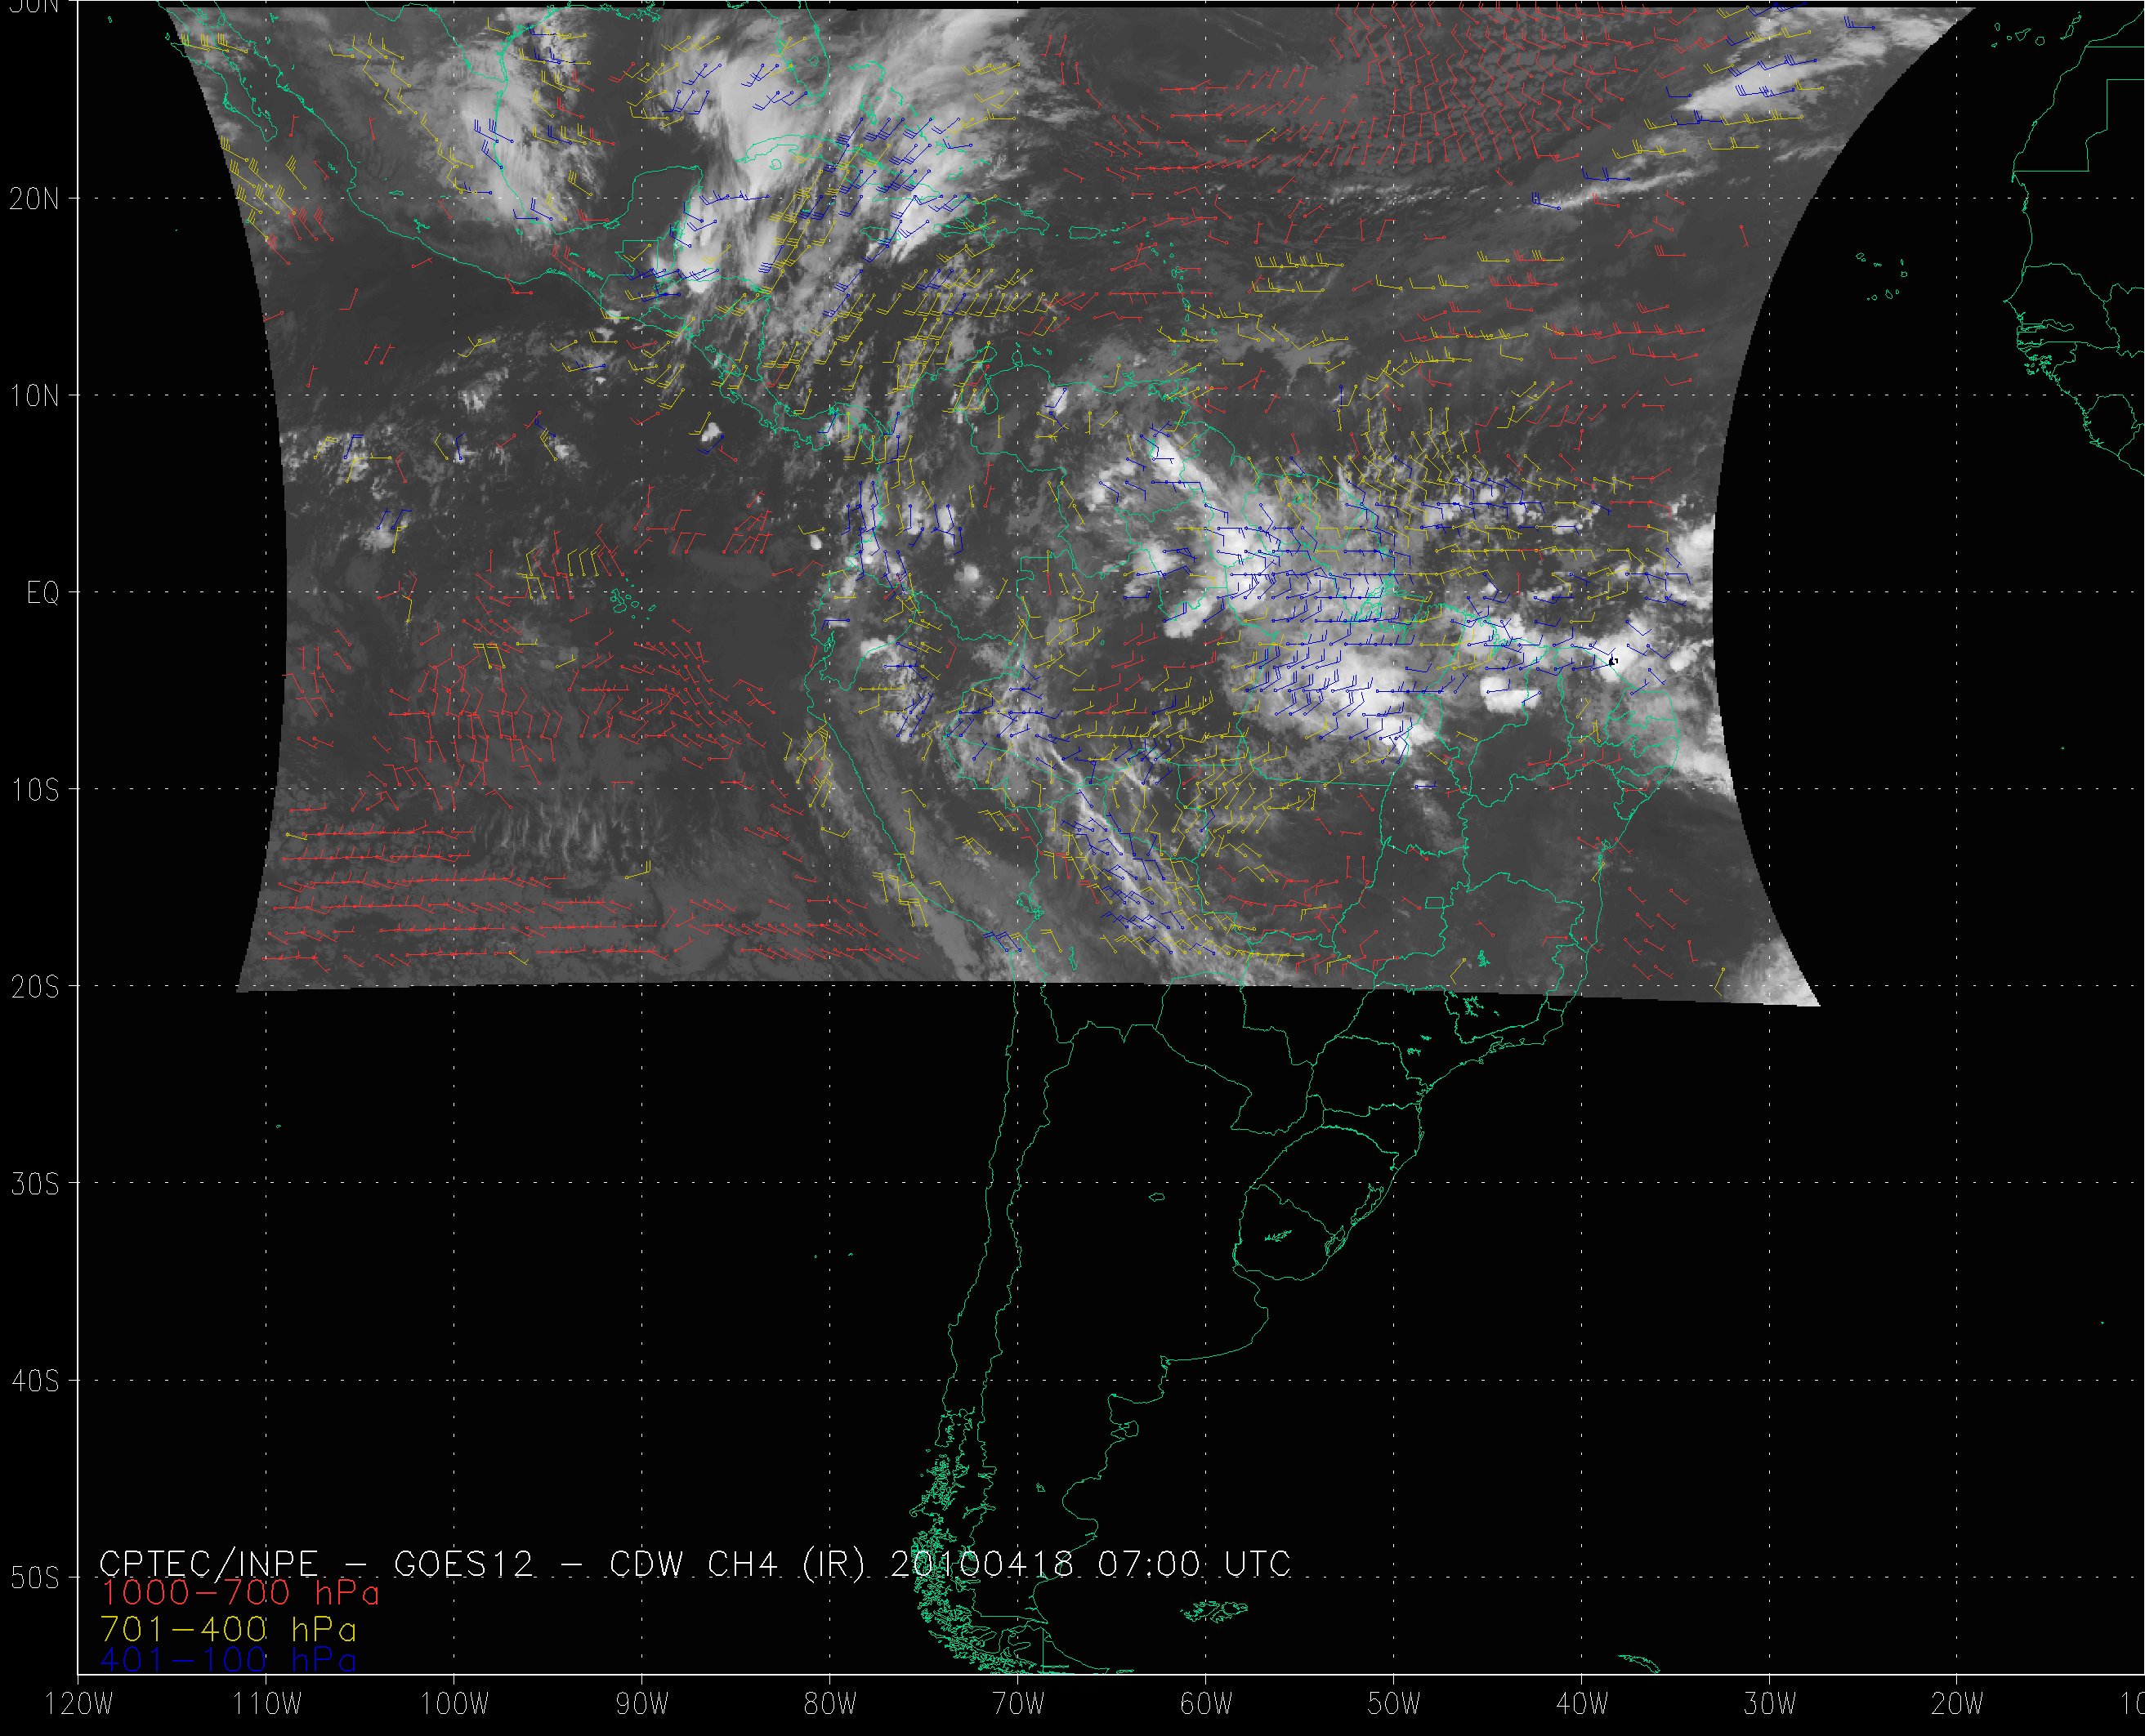Click the EQ latitude axis label
The width and height of the screenshot is (2145, 1736).
(43, 593)
